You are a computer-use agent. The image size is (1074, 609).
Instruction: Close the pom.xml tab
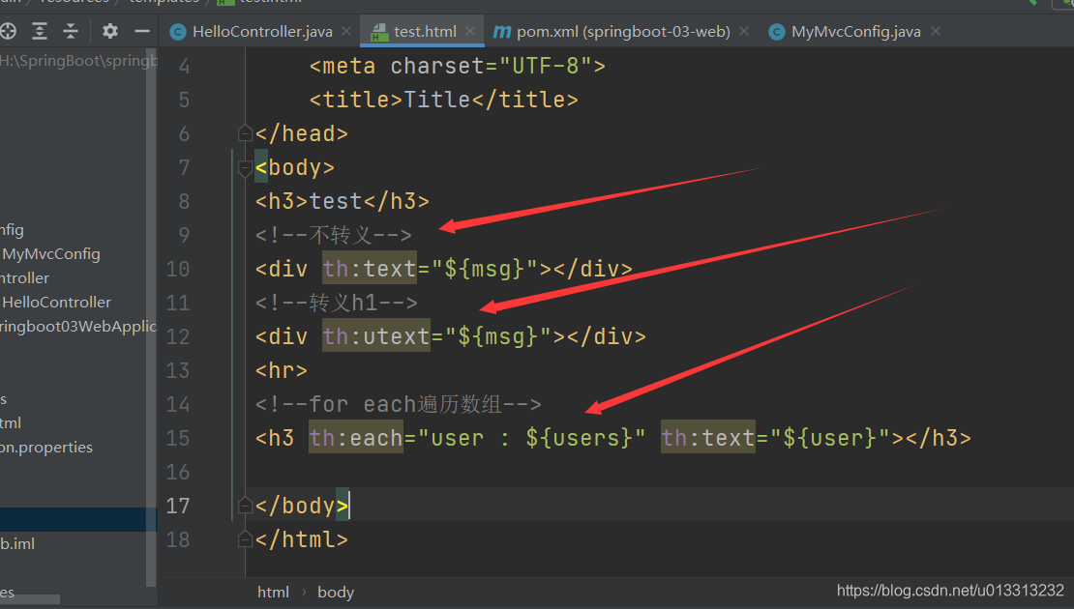(744, 32)
